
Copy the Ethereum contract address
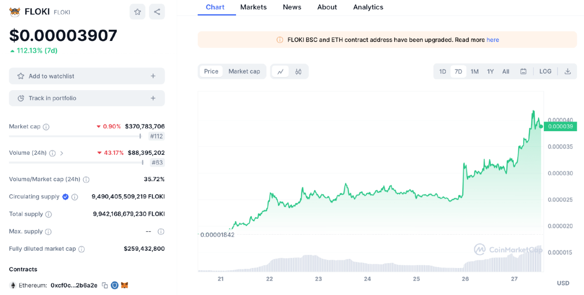click(x=105, y=285)
